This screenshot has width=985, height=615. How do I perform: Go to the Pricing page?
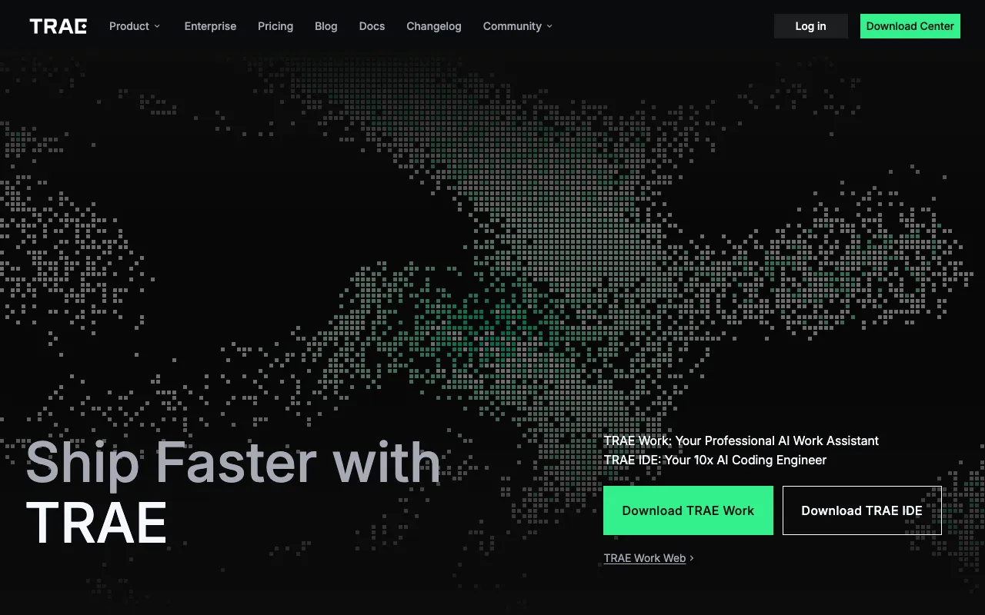(275, 26)
